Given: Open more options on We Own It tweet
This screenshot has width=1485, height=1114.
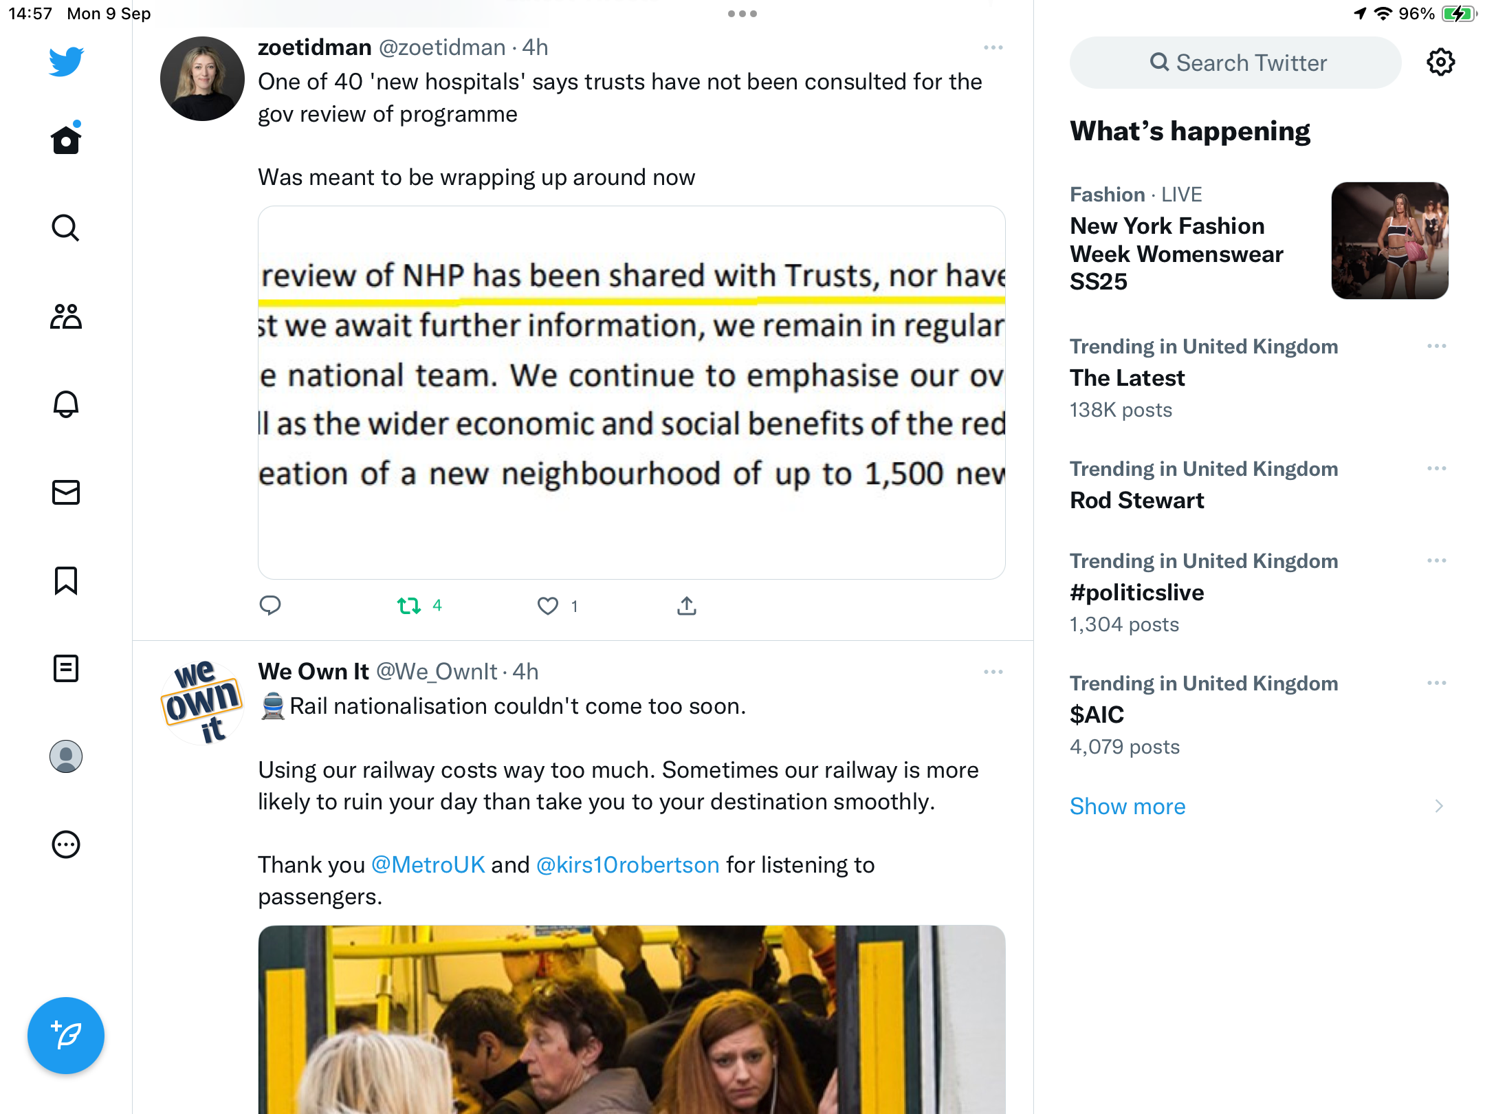Looking at the screenshot, I should (993, 672).
